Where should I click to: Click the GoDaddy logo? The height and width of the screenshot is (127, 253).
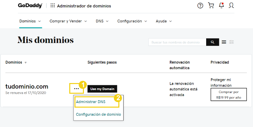pyautogui.click(x=30, y=5)
